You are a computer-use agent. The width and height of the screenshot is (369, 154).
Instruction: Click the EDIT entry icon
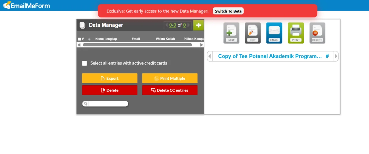pyautogui.click(x=253, y=33)
